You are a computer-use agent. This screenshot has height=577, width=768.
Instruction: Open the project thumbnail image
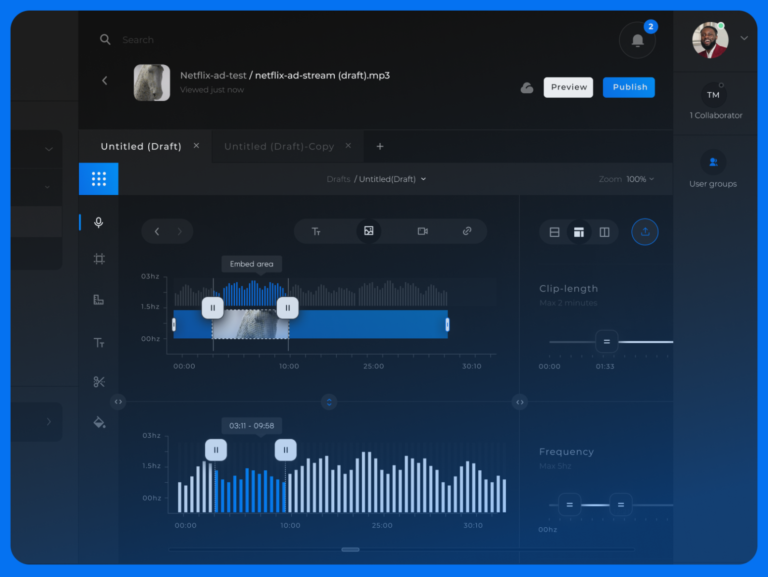coord(152,83)
